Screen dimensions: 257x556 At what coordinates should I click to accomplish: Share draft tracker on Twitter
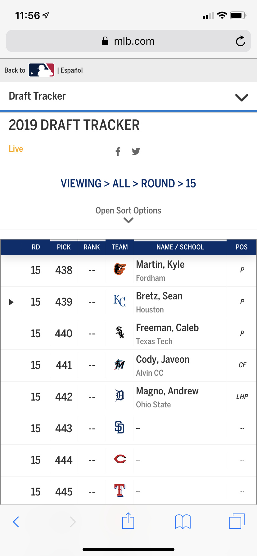click(x=136, y=151)
